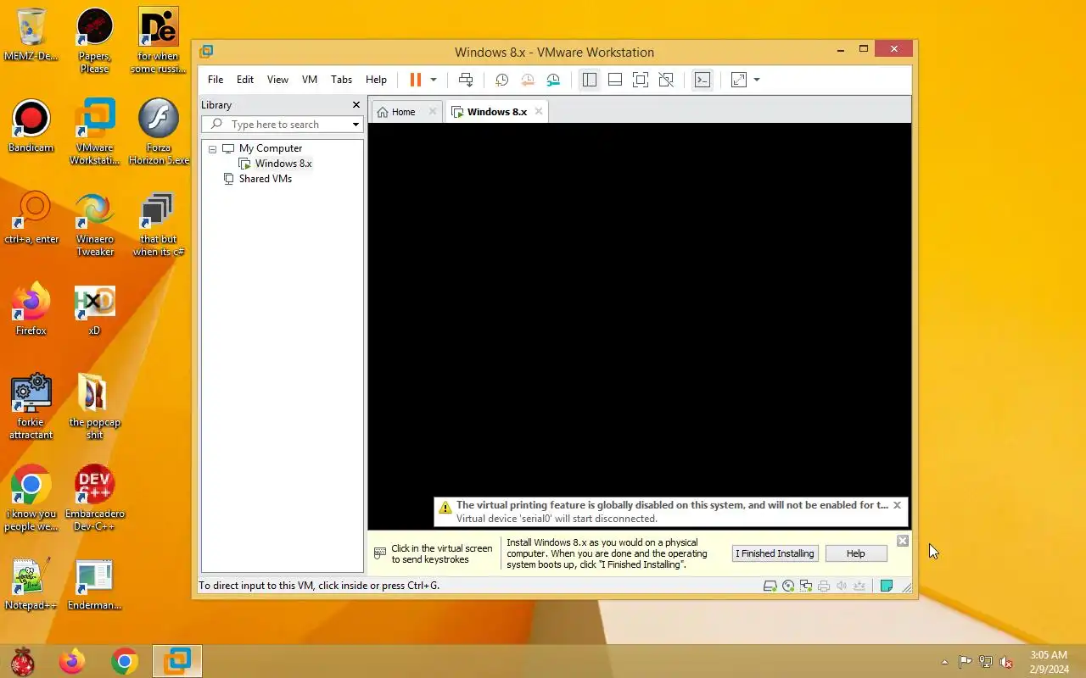Image resolution: width=1086 pixels, height=678 pixels.
Task: Open the Papers, Please desktop shortcut
Action: pyautogui.click(x=94, y=41)
